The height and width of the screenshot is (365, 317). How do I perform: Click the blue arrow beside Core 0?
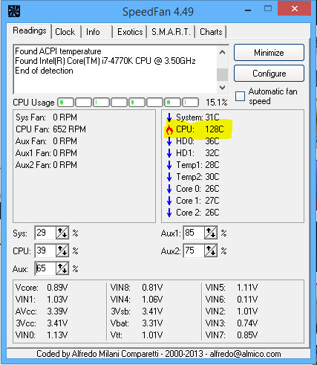click(169, 189)
